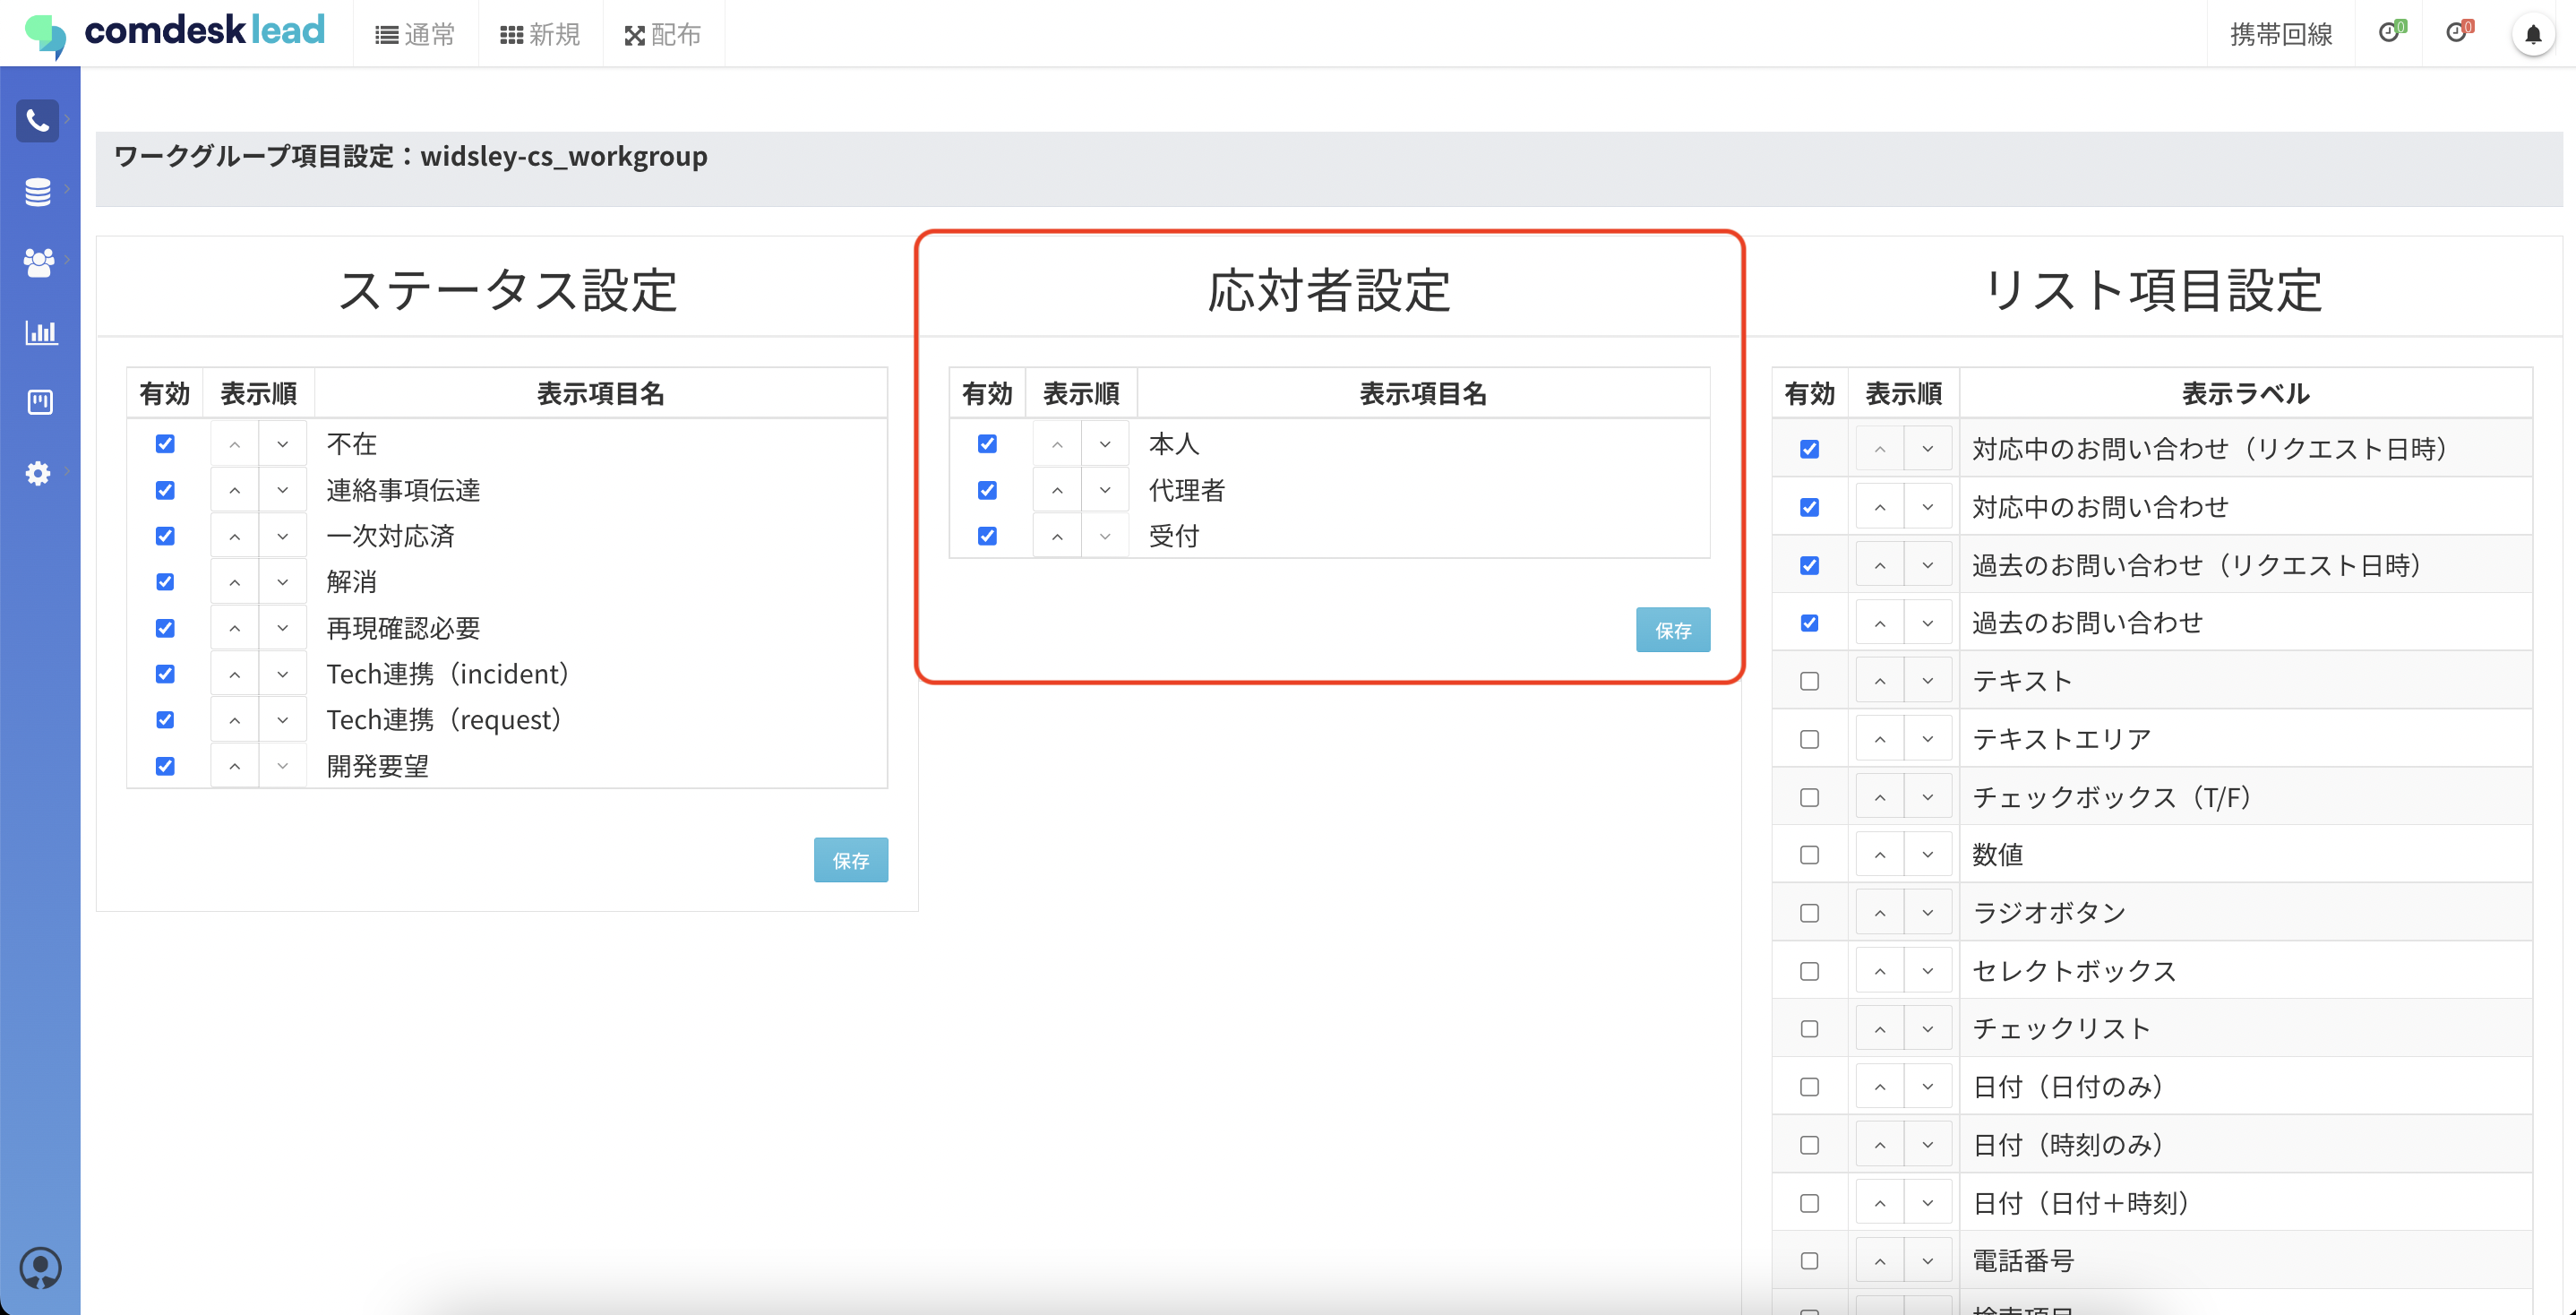Move 連絡事項伝達 down with chevron arrow
Viewport: 2576px width, 1315px height.
click(283, 490)
